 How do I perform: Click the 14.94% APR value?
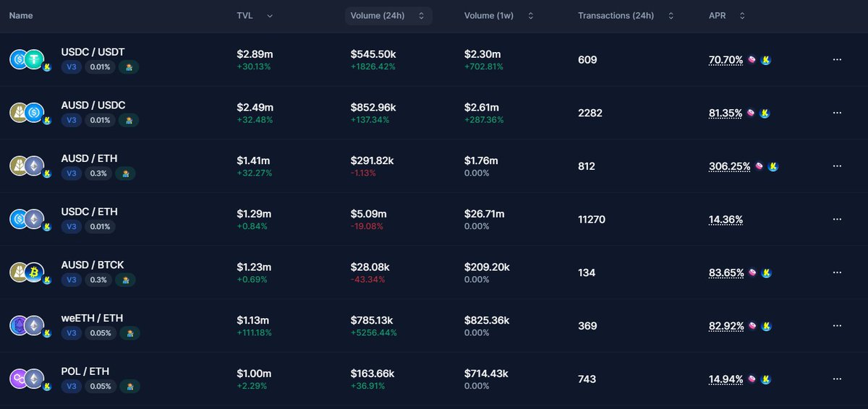726,379
